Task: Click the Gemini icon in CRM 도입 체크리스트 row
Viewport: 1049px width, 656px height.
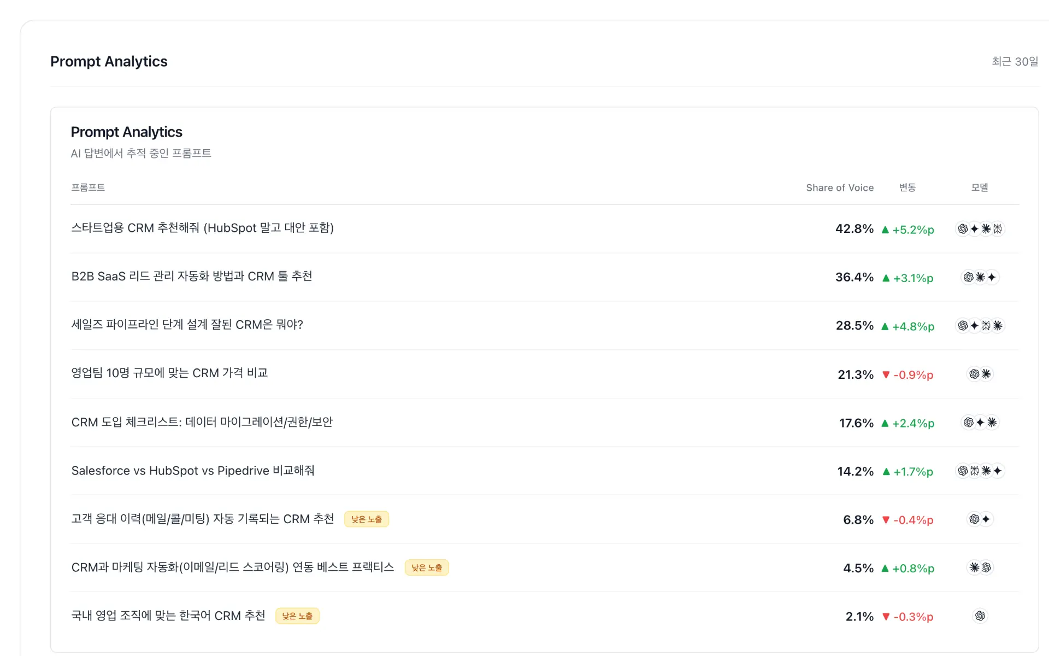Action: pyautogui.click(x=980, y=423)
